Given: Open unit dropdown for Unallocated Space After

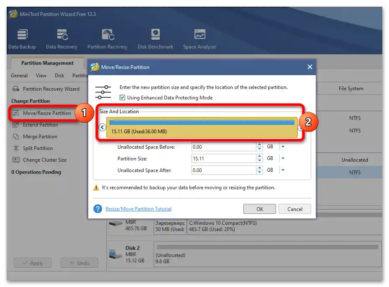Looking at the screenshot, I should coord(283,170).
